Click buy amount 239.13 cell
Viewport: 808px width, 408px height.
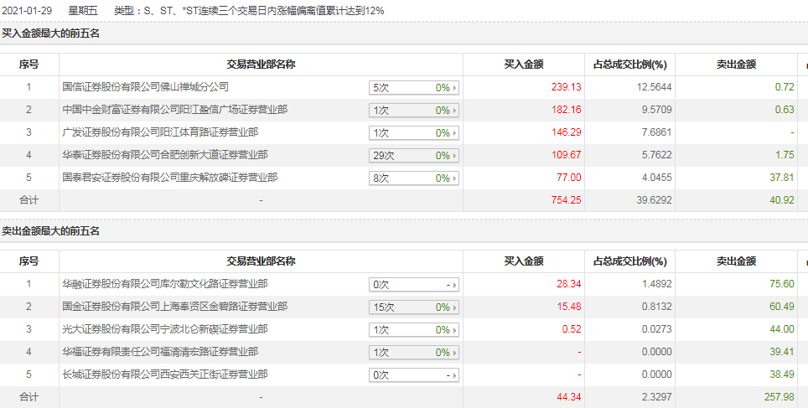tap(566, 87)
